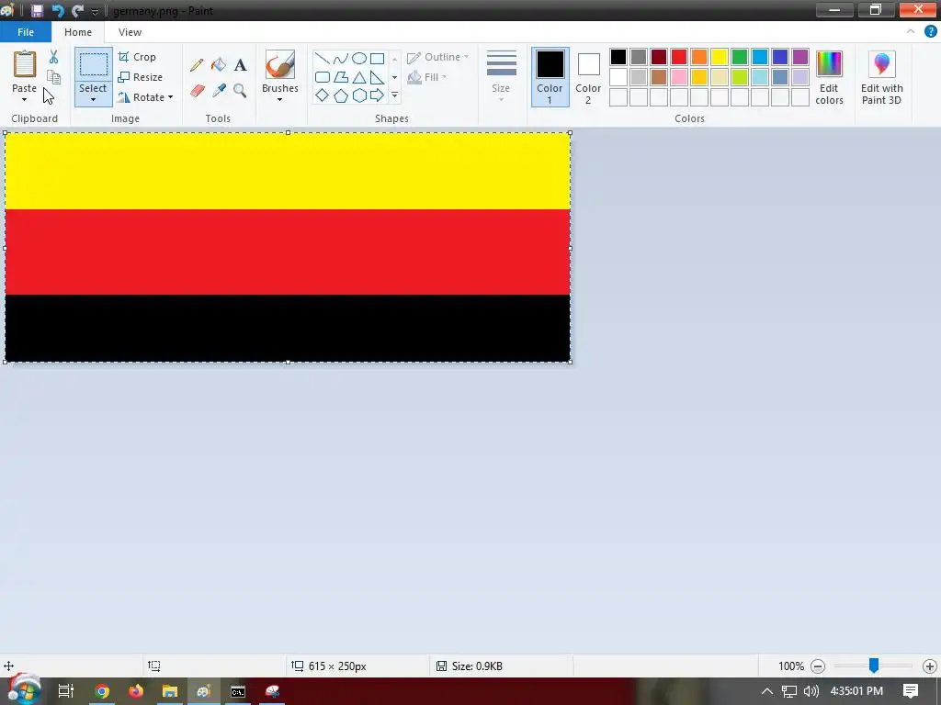This screenshot has width=941, height=705.
Task: Click the Crop button
Action: (x=138, y=57)
